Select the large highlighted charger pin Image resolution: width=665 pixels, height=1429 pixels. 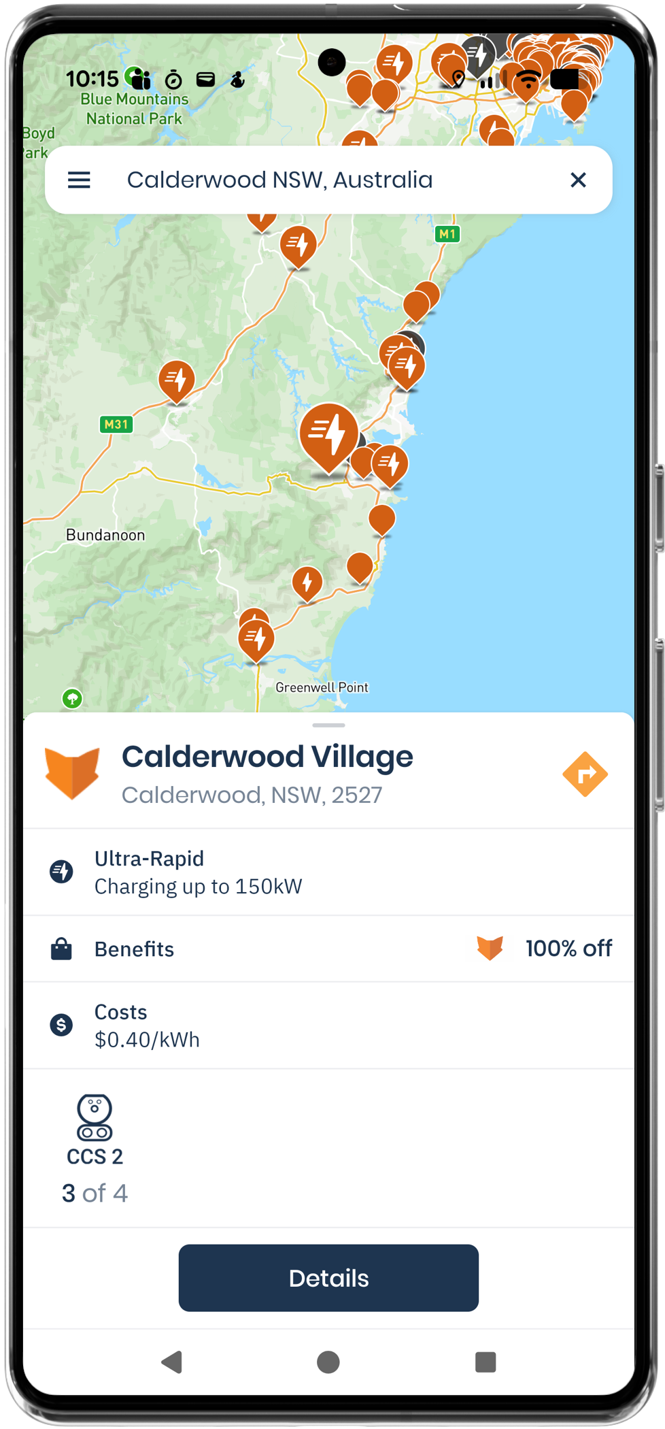pos(329,437)
